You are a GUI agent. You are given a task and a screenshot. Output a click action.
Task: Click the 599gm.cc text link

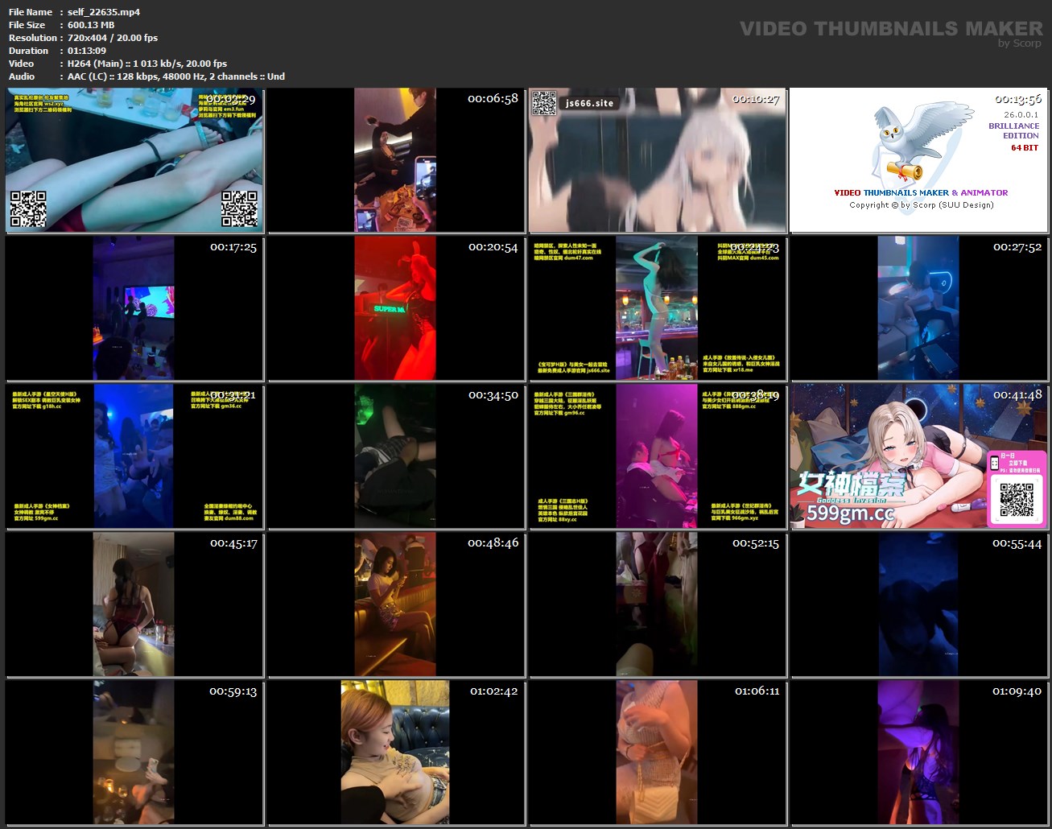pyautogui.click(x=851, y=513)
